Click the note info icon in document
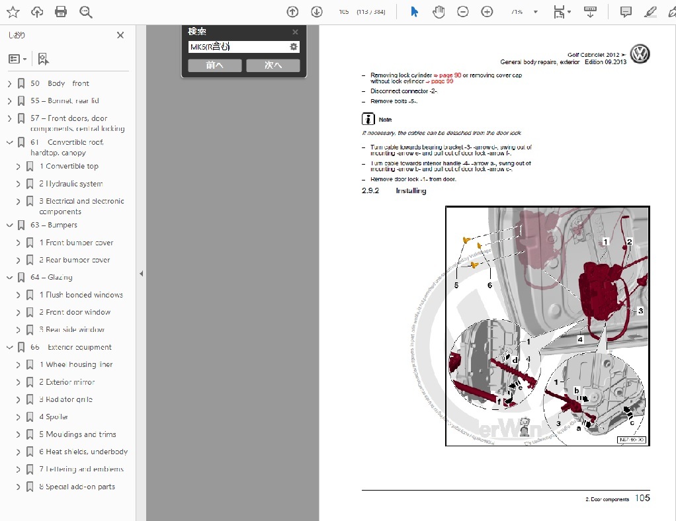Screen dimensions: 676x521 coord(368,119)
